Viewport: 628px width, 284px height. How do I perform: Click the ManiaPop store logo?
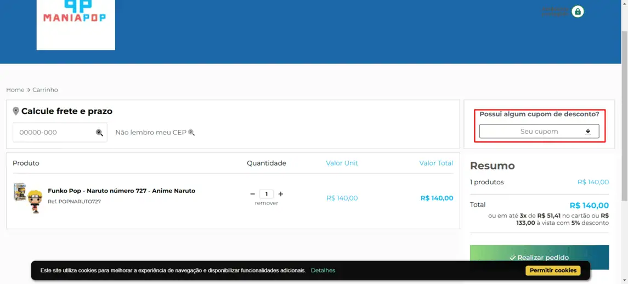76,24
